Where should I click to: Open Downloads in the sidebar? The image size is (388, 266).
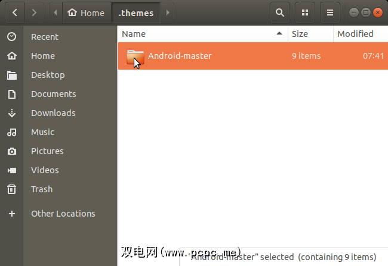pos(53,113)
